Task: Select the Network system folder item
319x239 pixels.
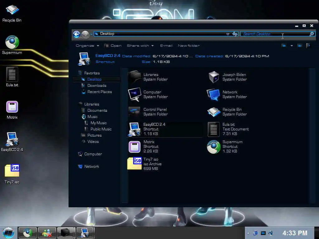Action: pyautogui.click(x=244, y=95)
